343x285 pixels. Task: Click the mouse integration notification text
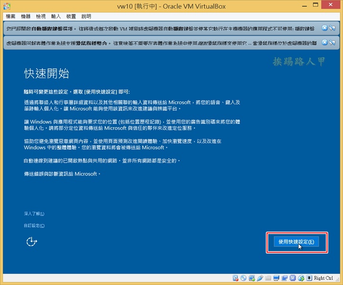coord(161,43)
